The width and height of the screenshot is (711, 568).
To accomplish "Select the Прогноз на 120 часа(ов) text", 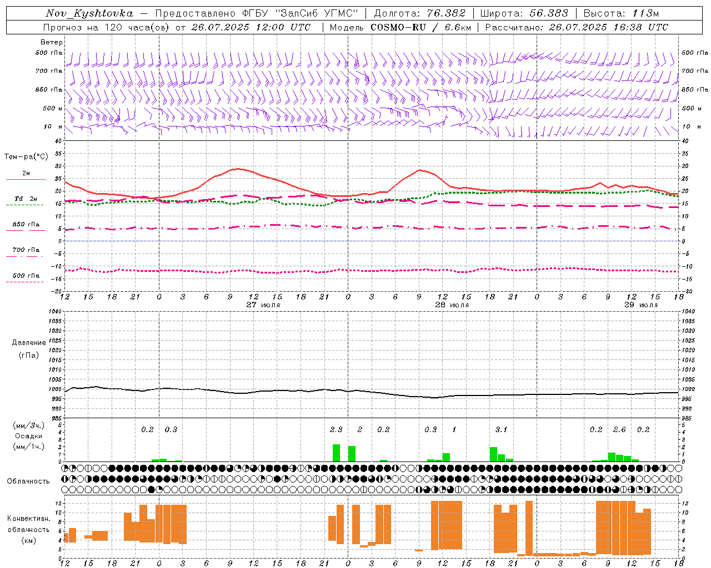I will pos(106,27).
